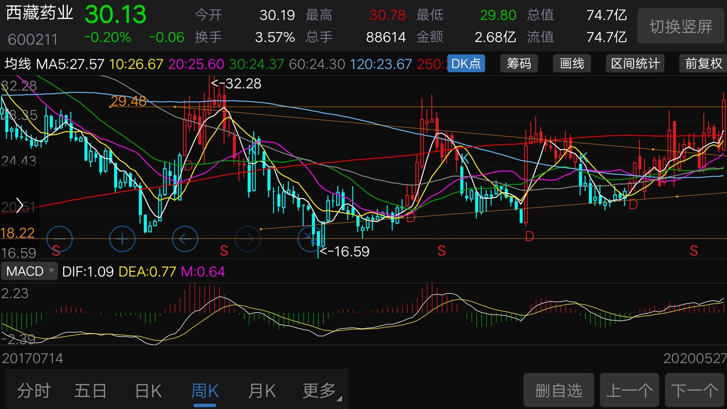This screenshot has height=409, width=727.
Task: Tap the 18.22 orange line label
Action: [17, 233]
